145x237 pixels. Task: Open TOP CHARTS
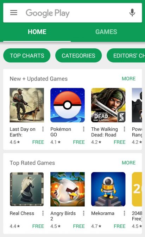click(x=27, y=55)
